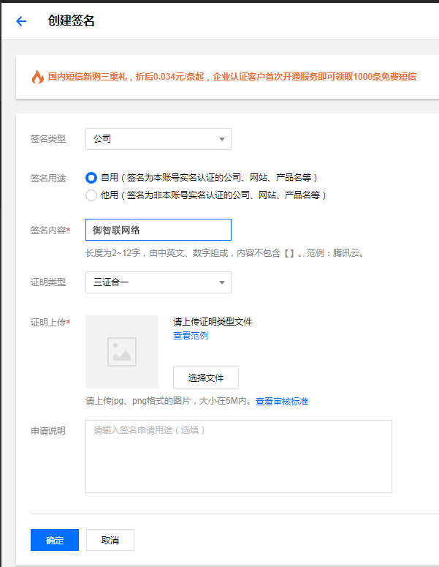The width and height of the screenshot is (439, 567).
Task: Focus the 签名内容 input containing 御智联网络
Action: pyautogui.click(x=158, y=230)
